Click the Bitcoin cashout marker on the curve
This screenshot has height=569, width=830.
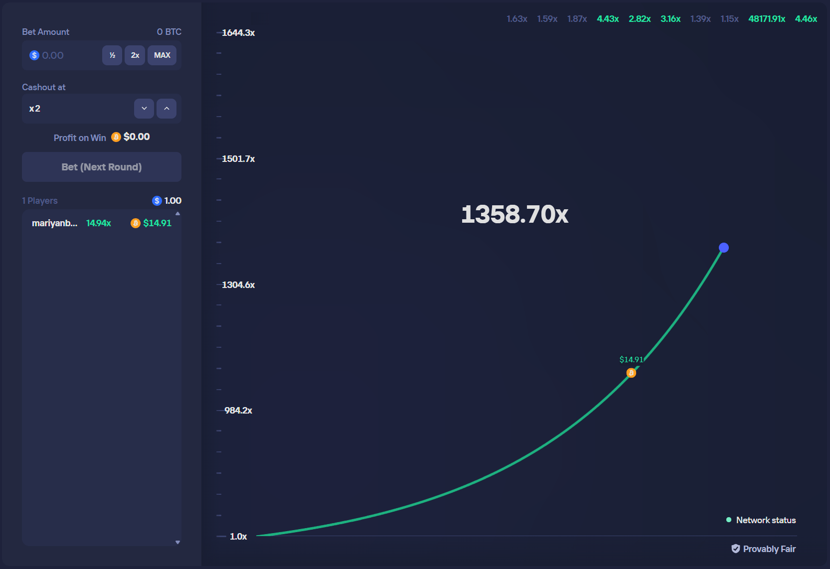tap(631, 373)
